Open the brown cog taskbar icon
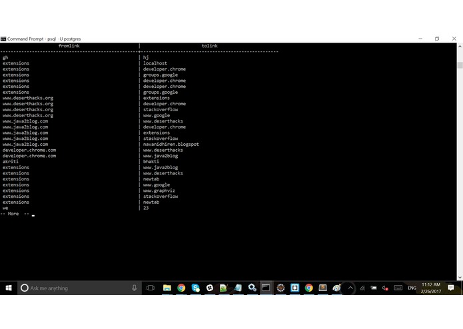Viewport: 463px width, 329px height. pyautogui.click(x=280, y=288)
